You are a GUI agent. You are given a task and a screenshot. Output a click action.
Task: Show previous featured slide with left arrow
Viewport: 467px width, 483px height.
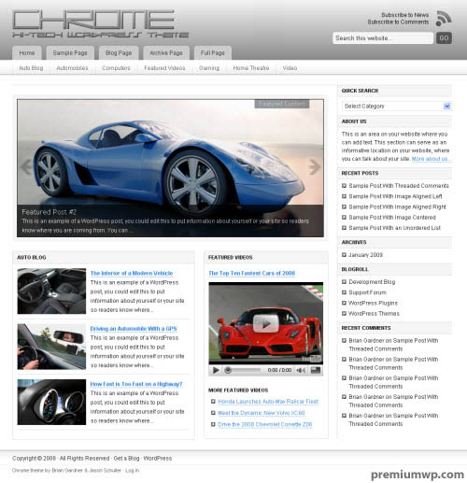(26, 167)
